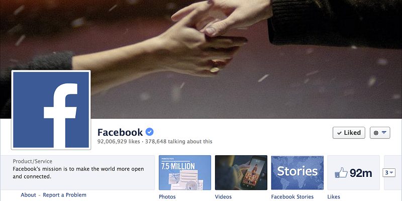The height and width of the screenshot is (201, 402).
Task: Click the gear icon beside Liked button
Action: 376,133
